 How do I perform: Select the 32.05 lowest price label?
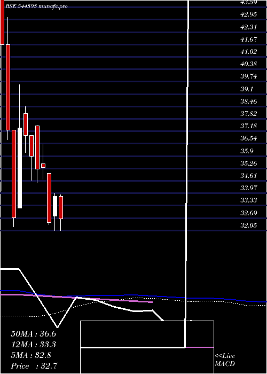click(249, 225)
